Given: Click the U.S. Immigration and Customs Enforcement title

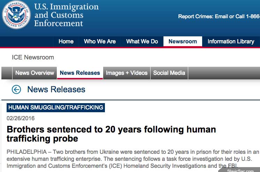Looking at the screenshot, I should click(67, 15).
